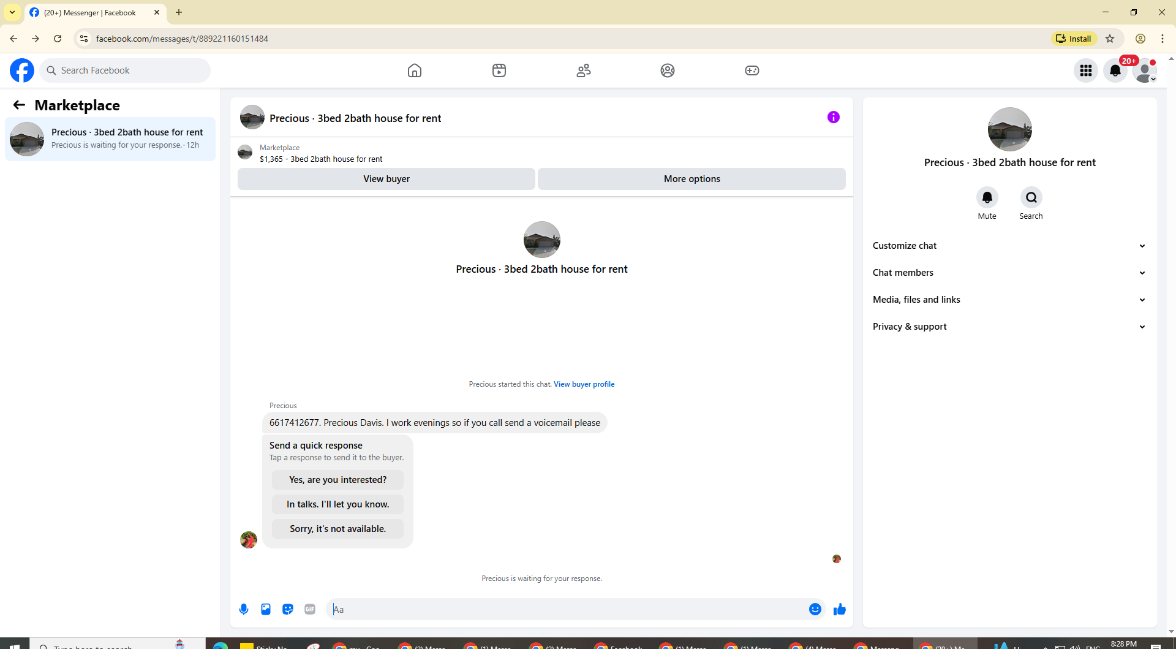Open the Facebook menu grid icon
The height and width of the screenshot is (649, 1176).
point(1086,70)
